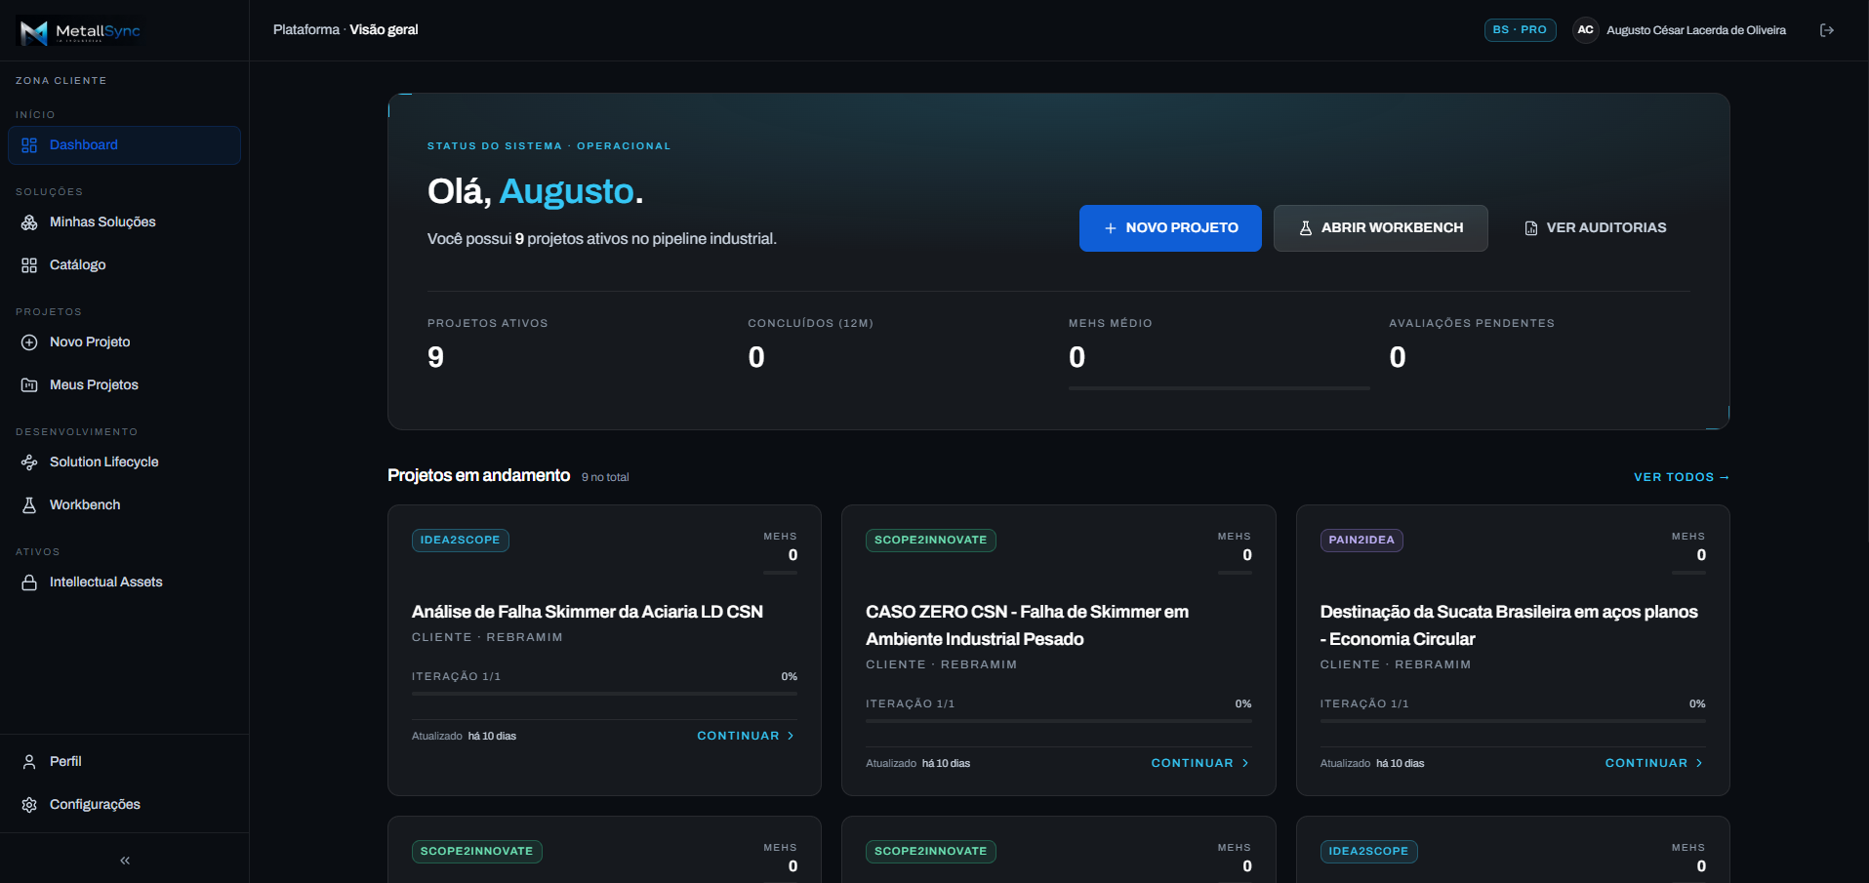Click the MetallSync logo icon
Screen dimensions: 1869x883
click(x=34, y=32)
